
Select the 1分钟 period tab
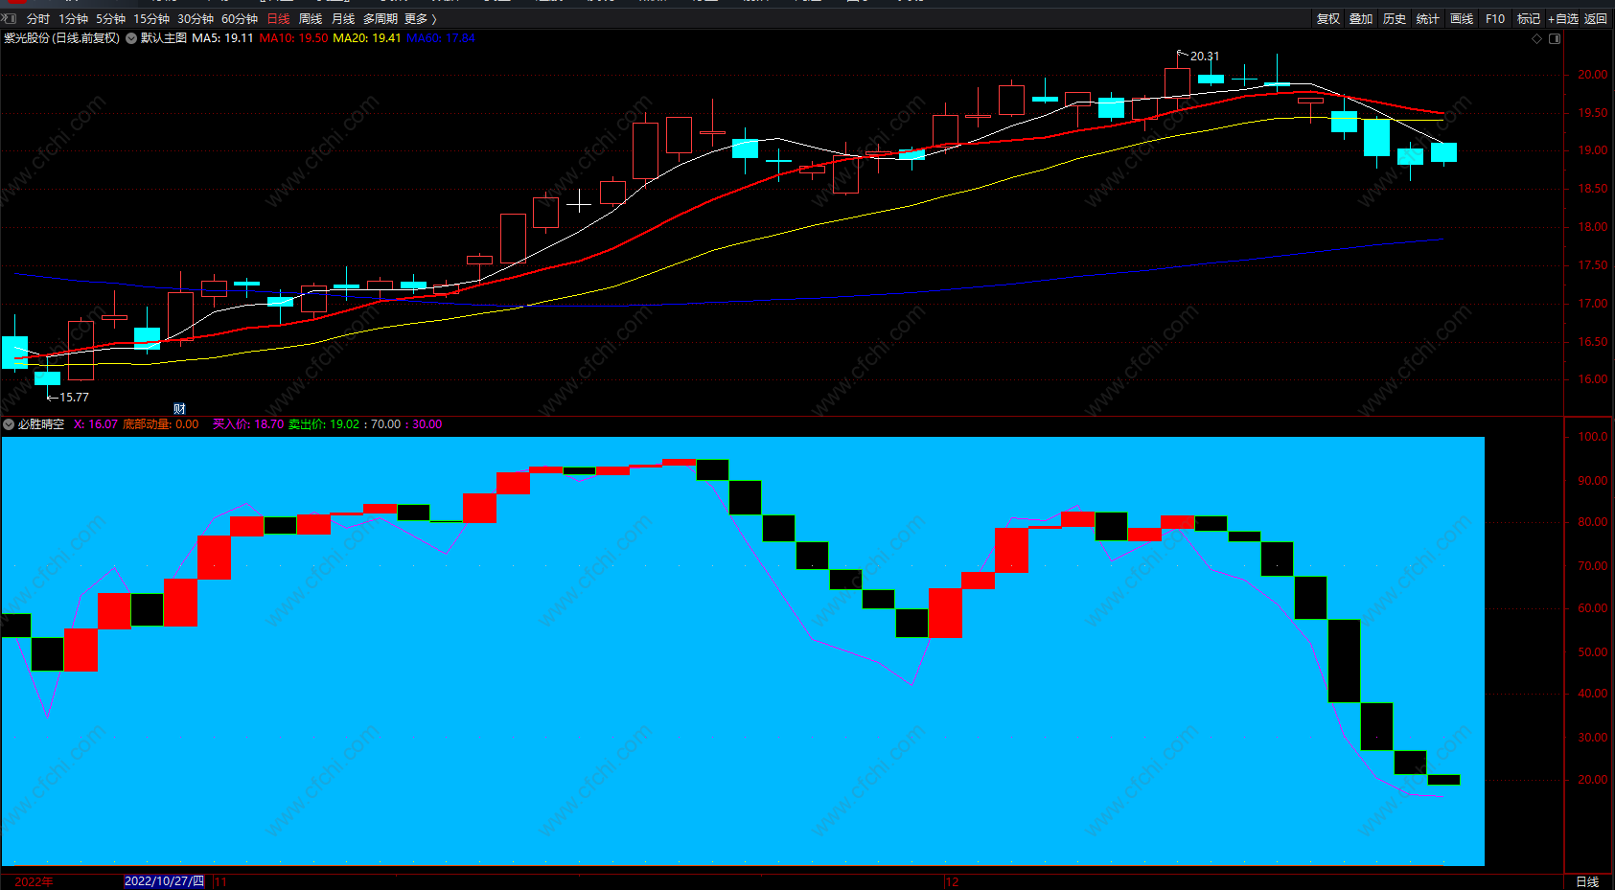click(73, 19)
